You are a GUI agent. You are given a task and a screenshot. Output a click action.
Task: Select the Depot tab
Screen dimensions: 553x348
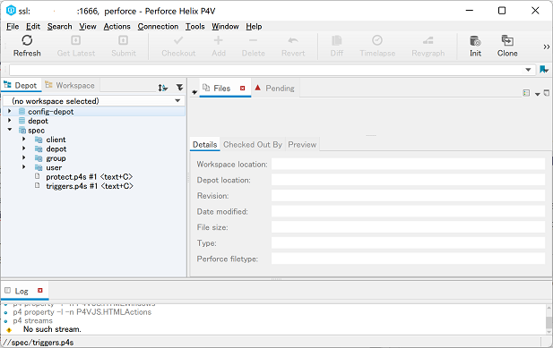(21, 86)
